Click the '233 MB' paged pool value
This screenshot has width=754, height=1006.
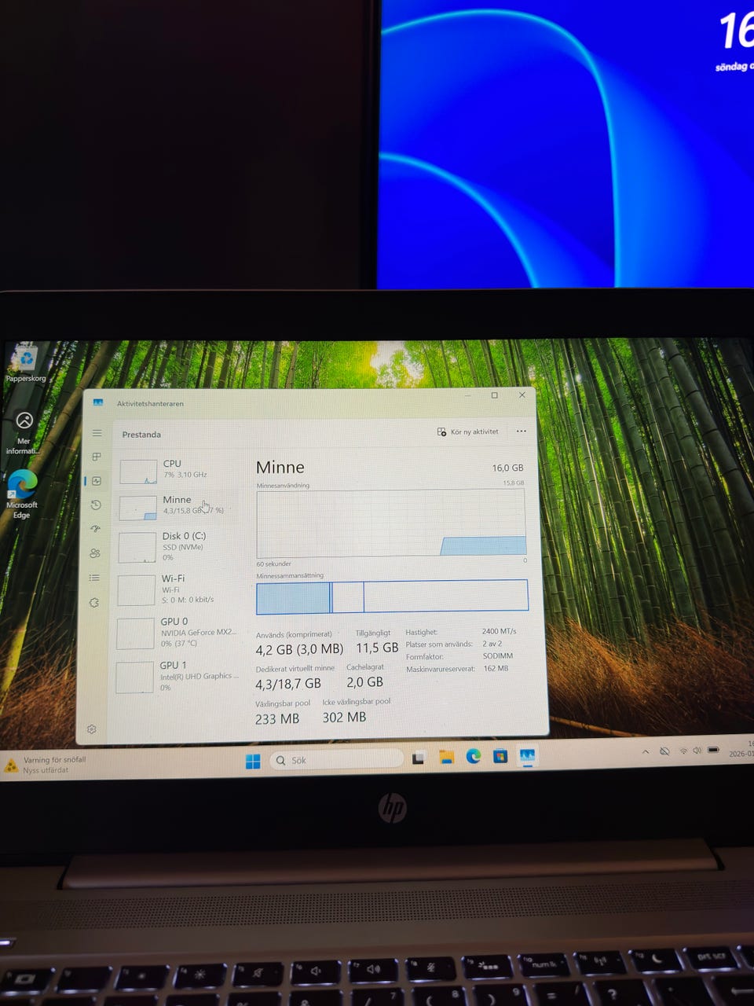277,718
